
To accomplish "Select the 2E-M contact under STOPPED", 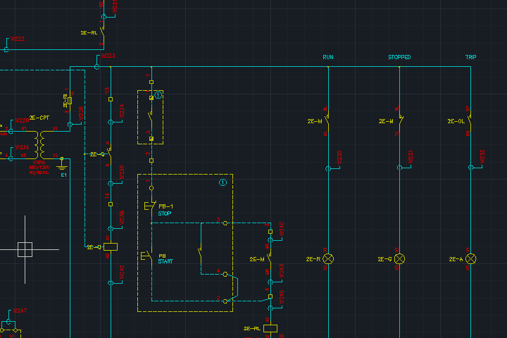I will tap(399, 121).
